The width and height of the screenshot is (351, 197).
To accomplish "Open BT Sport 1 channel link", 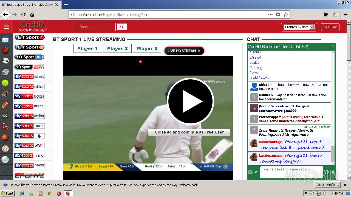I will (x=29, y=37).
